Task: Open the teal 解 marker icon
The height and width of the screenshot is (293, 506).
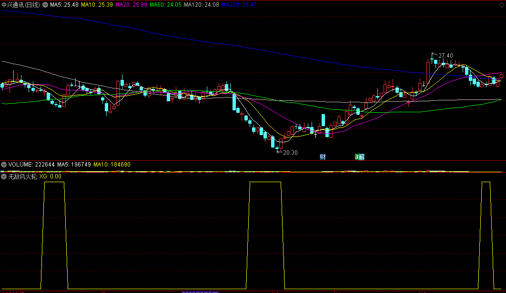Action: (362, 157)
